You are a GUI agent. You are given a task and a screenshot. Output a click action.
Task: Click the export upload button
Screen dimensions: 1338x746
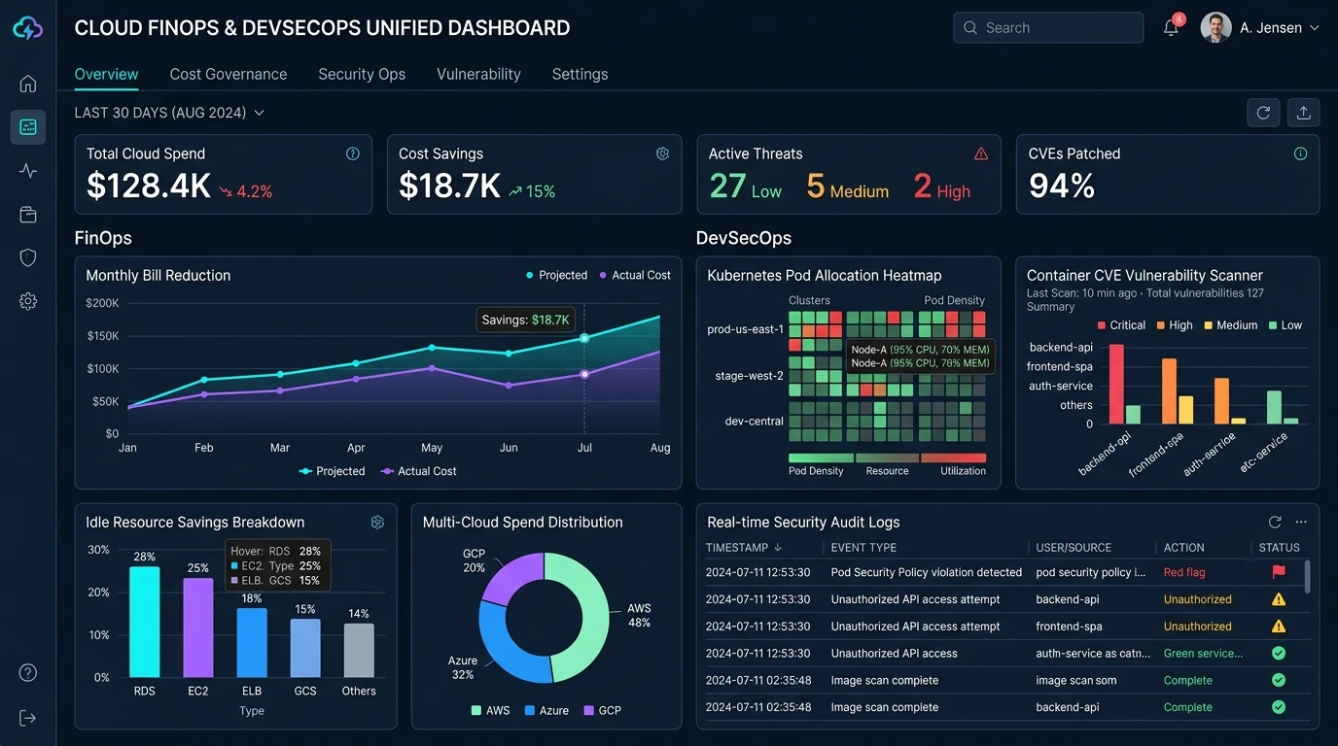click(x=1303, y=113)
